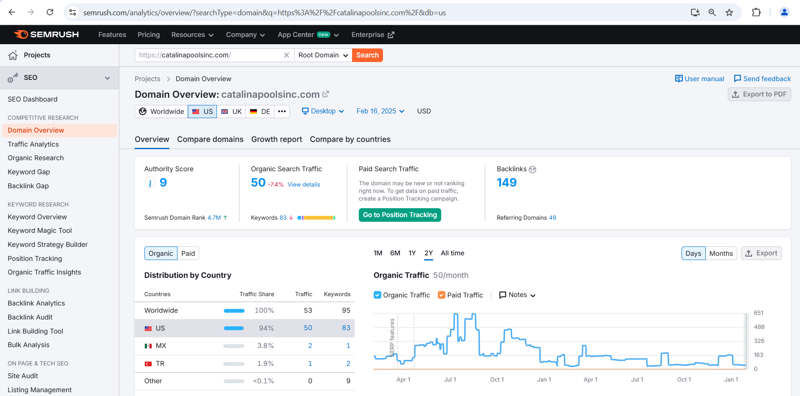Switch to the Compare domains tab
Viewport: 800px width, 396px height.
[210, 139]
